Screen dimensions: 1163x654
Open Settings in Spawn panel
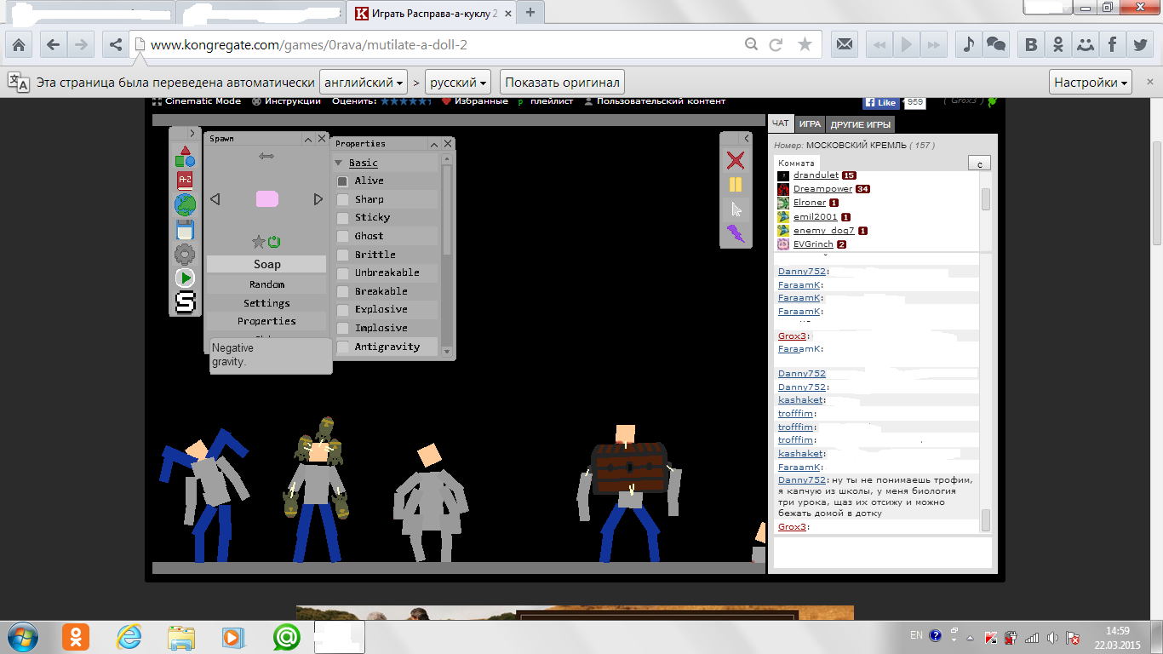(x=266, y=303)
